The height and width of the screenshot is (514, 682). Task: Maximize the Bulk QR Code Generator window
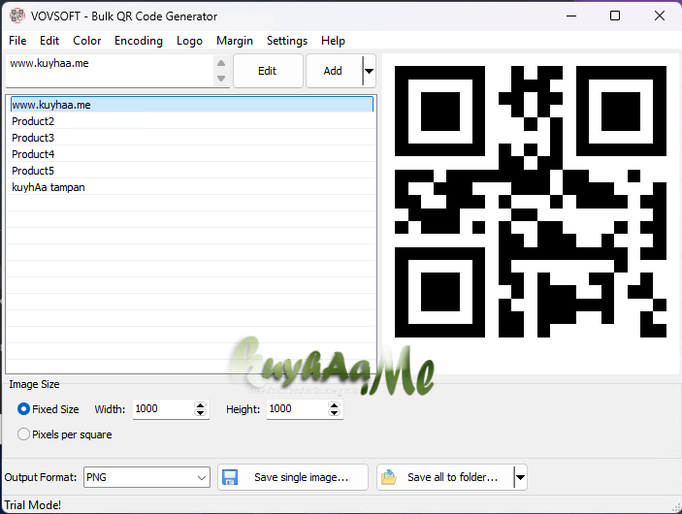615,16
